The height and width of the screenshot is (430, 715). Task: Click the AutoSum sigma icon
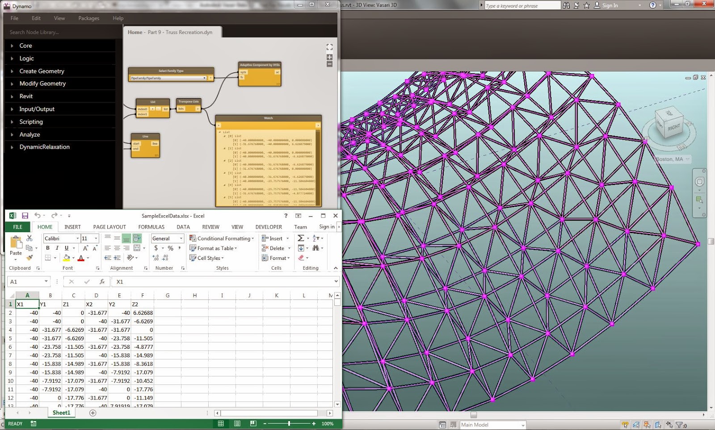pos(301,238)
